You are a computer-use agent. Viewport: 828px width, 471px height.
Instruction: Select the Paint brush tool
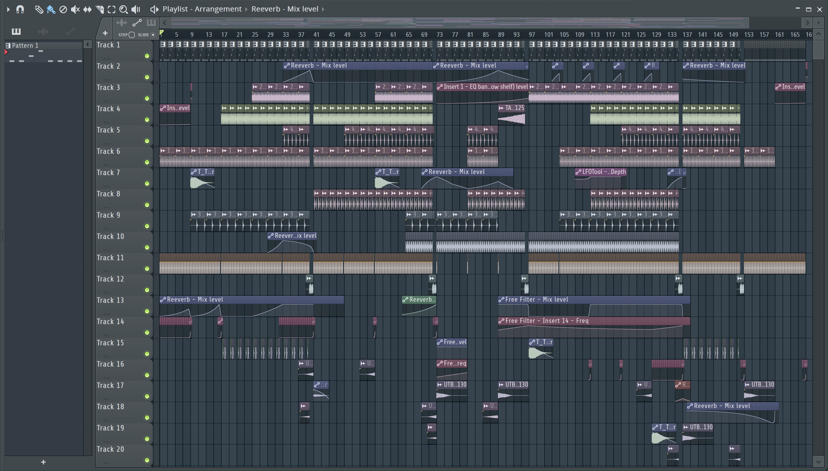51,9
